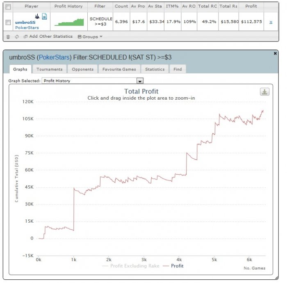Toggle the Profit legend item
The image size is (287, 283).
(x=173, y=266)
